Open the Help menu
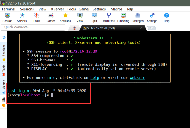The height and width of the screenshot is (128, 190). tap(129, 9)
